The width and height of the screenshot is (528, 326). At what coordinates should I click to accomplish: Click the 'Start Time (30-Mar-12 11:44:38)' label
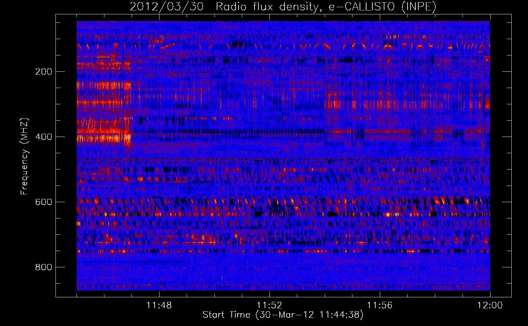click(x=283, y=315)
